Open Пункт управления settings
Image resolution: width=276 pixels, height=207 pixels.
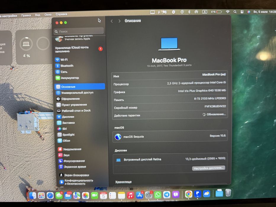pyautogui.click(x=72, y=105)
